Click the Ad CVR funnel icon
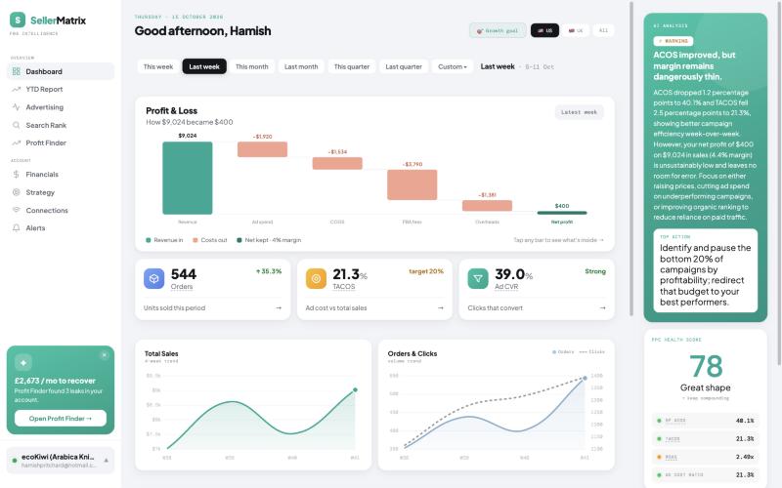This screenshot has width=782, height=488. click(x=478, y=279)
